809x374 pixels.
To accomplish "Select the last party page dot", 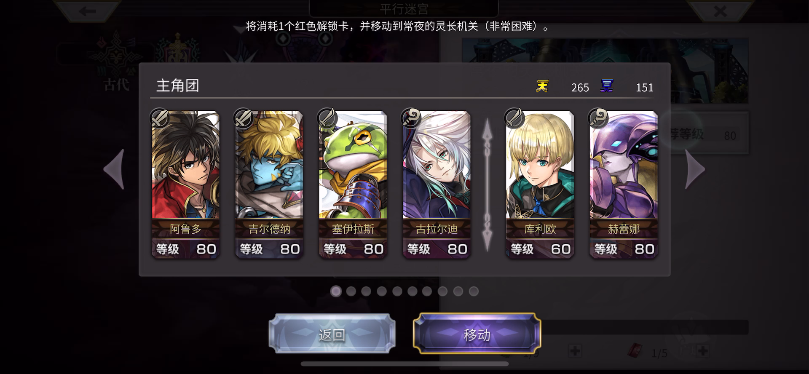I will [474, 291].
